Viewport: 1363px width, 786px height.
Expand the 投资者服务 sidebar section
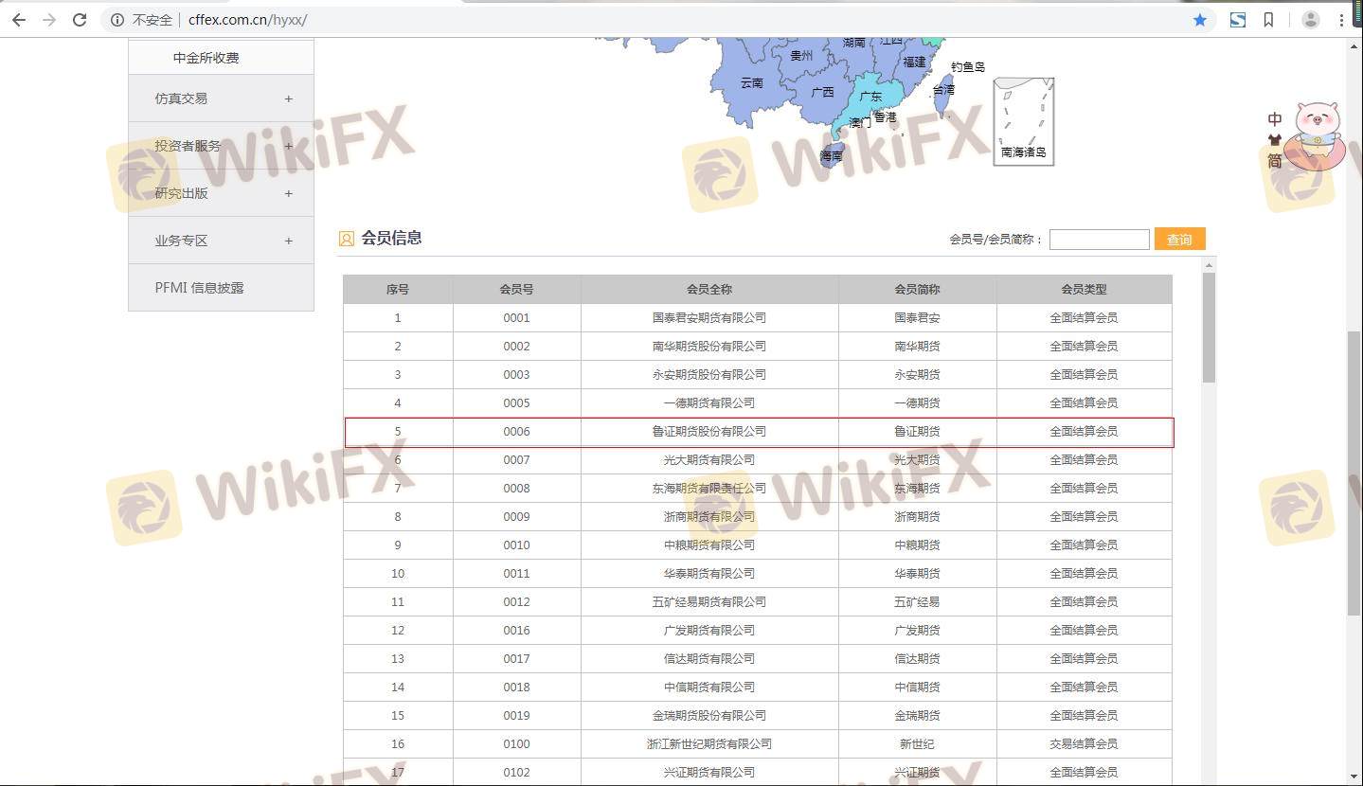(x=288, y=146)
